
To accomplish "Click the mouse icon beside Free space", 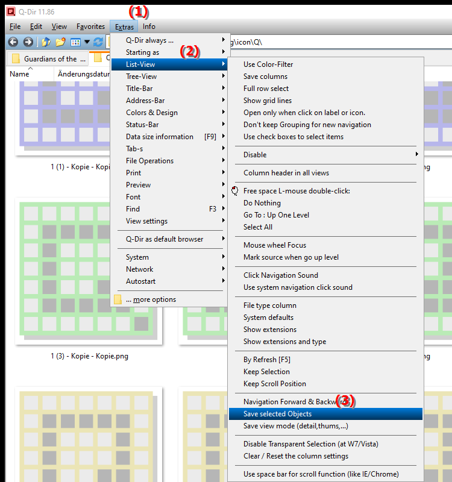I will (x=235, y=191).
